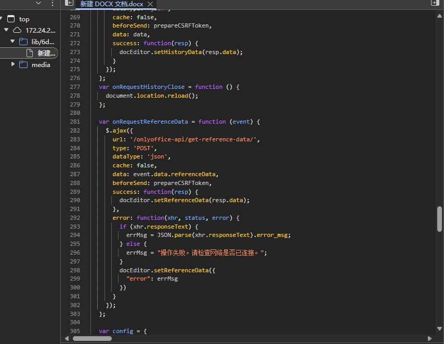The height and width of the screenshot is (344, 444).
Task: Set breakpoint on line number 283
Action: (75, 139)
